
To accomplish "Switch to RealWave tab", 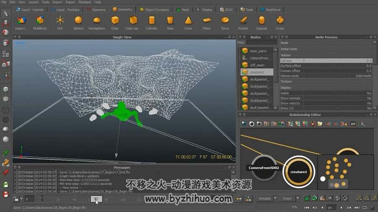I will [271, 10].
